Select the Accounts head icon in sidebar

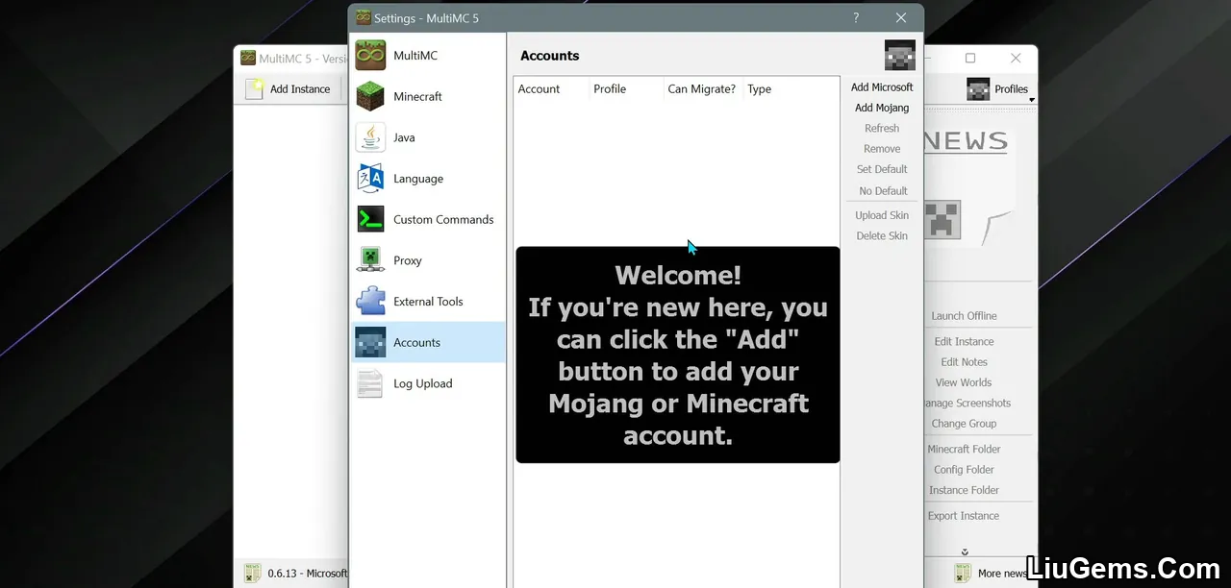pos(370,343)
